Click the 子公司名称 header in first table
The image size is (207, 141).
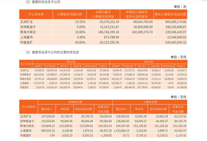pyautogui.click(x=36, y=14)
